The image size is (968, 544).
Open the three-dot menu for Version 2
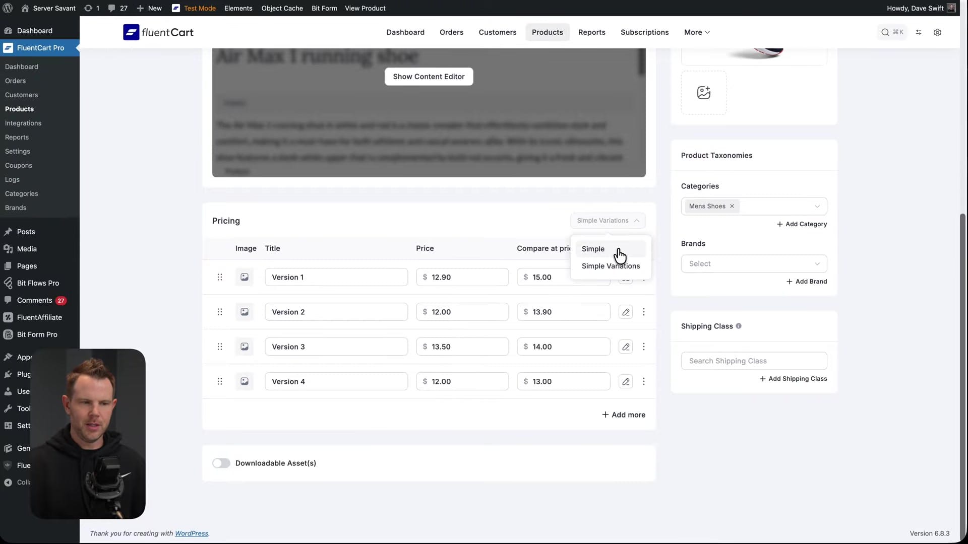pyautogui.click(x=644, y=312)
